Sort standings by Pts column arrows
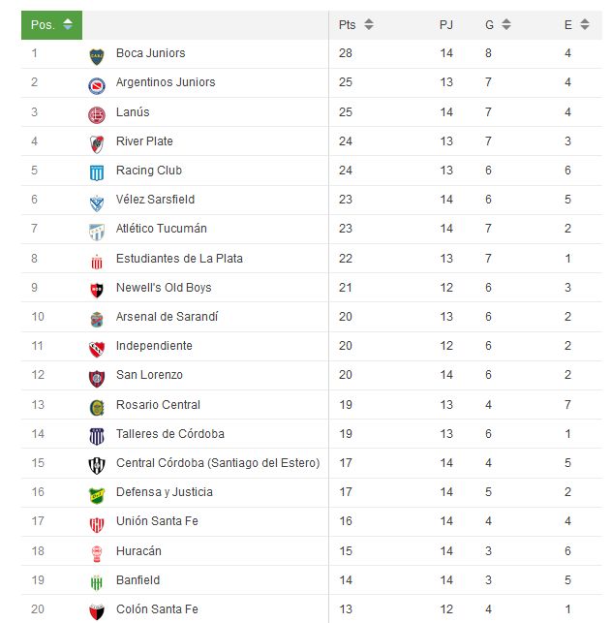The height and width of the screenshot is (623, 611). point(369,24)
